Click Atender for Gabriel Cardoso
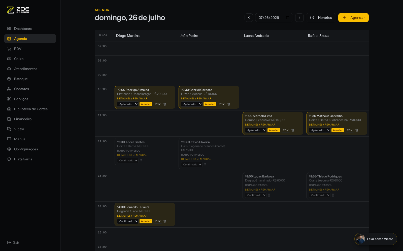The height and width of the screenshot is (251, 403). 210,104
